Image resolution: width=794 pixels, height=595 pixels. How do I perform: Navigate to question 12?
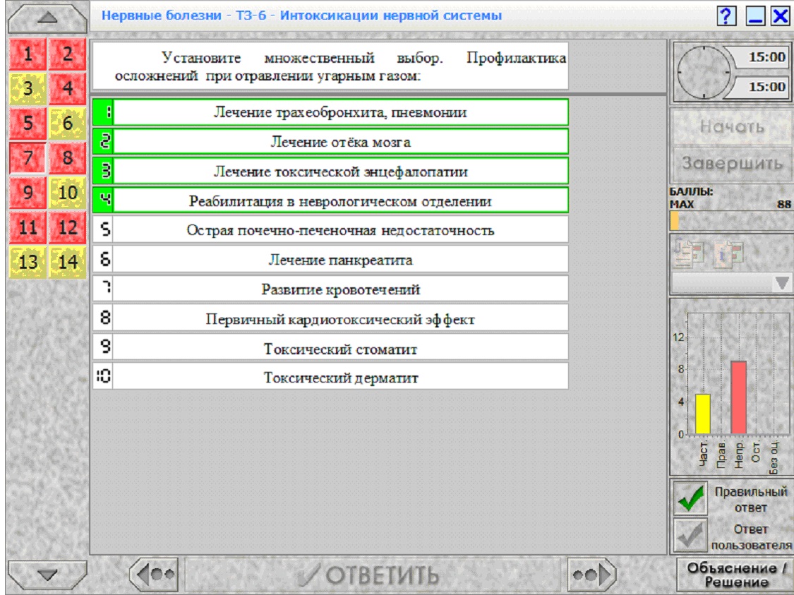coord(67,227)
